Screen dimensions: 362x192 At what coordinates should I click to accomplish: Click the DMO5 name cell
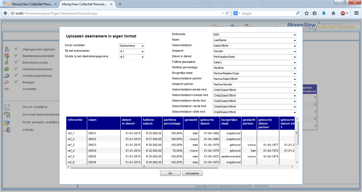[x=104, y=156]
